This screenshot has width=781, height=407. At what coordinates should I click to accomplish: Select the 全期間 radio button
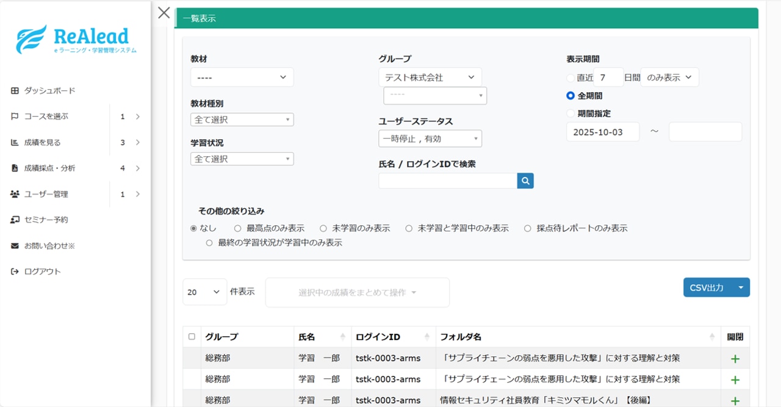(570, 96)
